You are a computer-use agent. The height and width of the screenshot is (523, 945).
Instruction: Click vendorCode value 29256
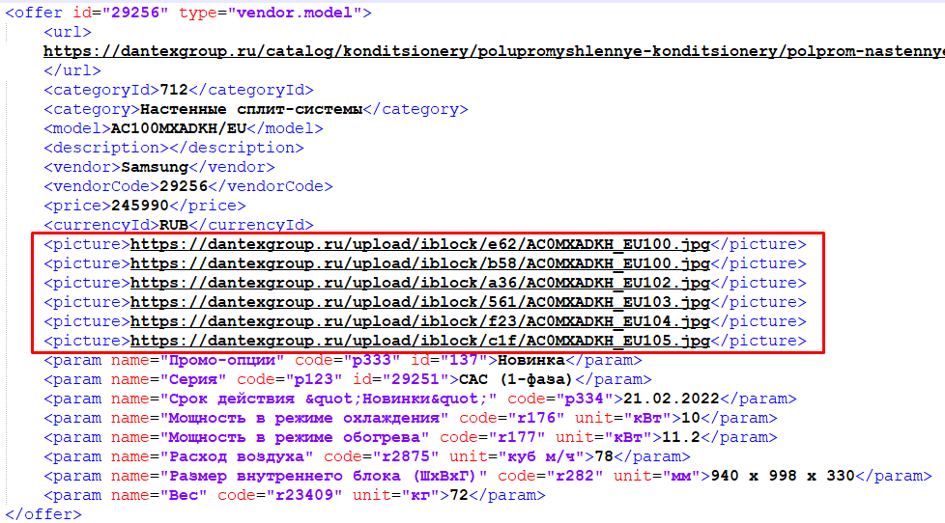click(x=184, y=186)
